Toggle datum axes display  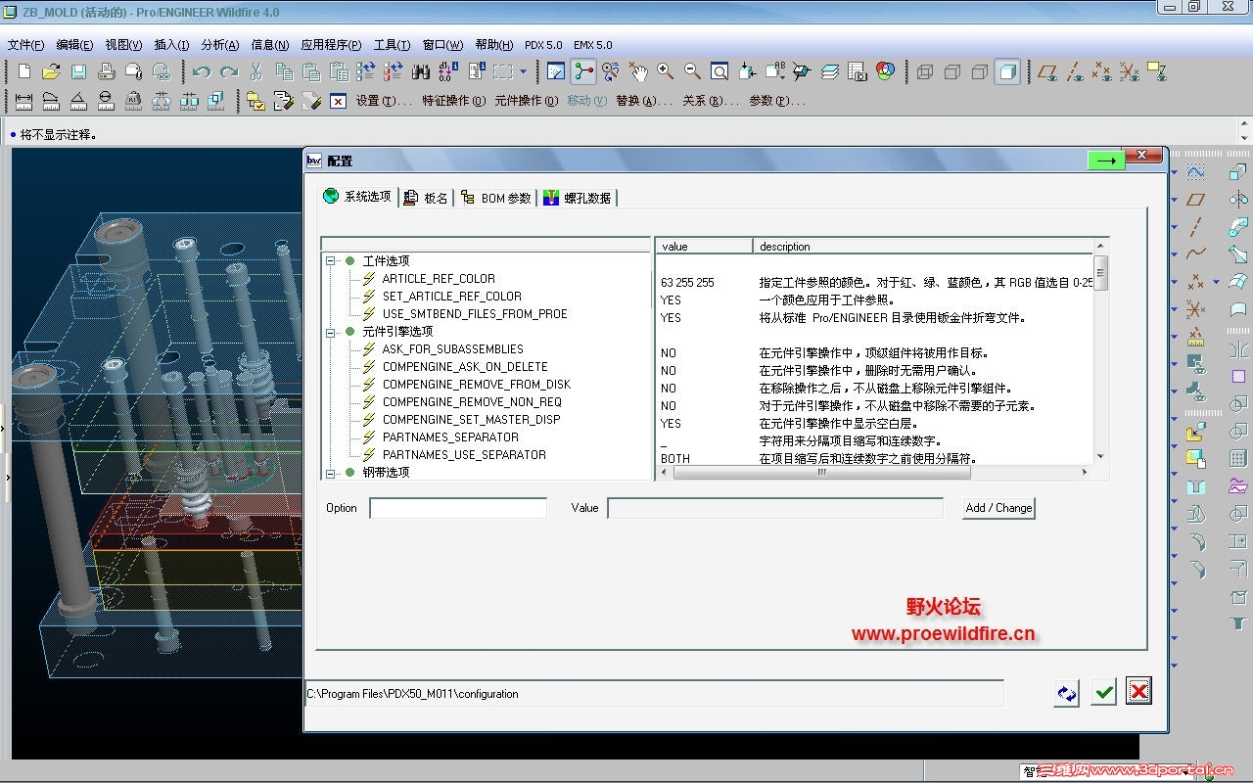(1075, 71)
